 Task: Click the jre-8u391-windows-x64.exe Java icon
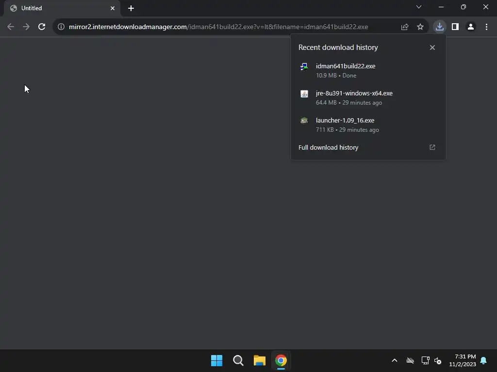click(304, 94)
